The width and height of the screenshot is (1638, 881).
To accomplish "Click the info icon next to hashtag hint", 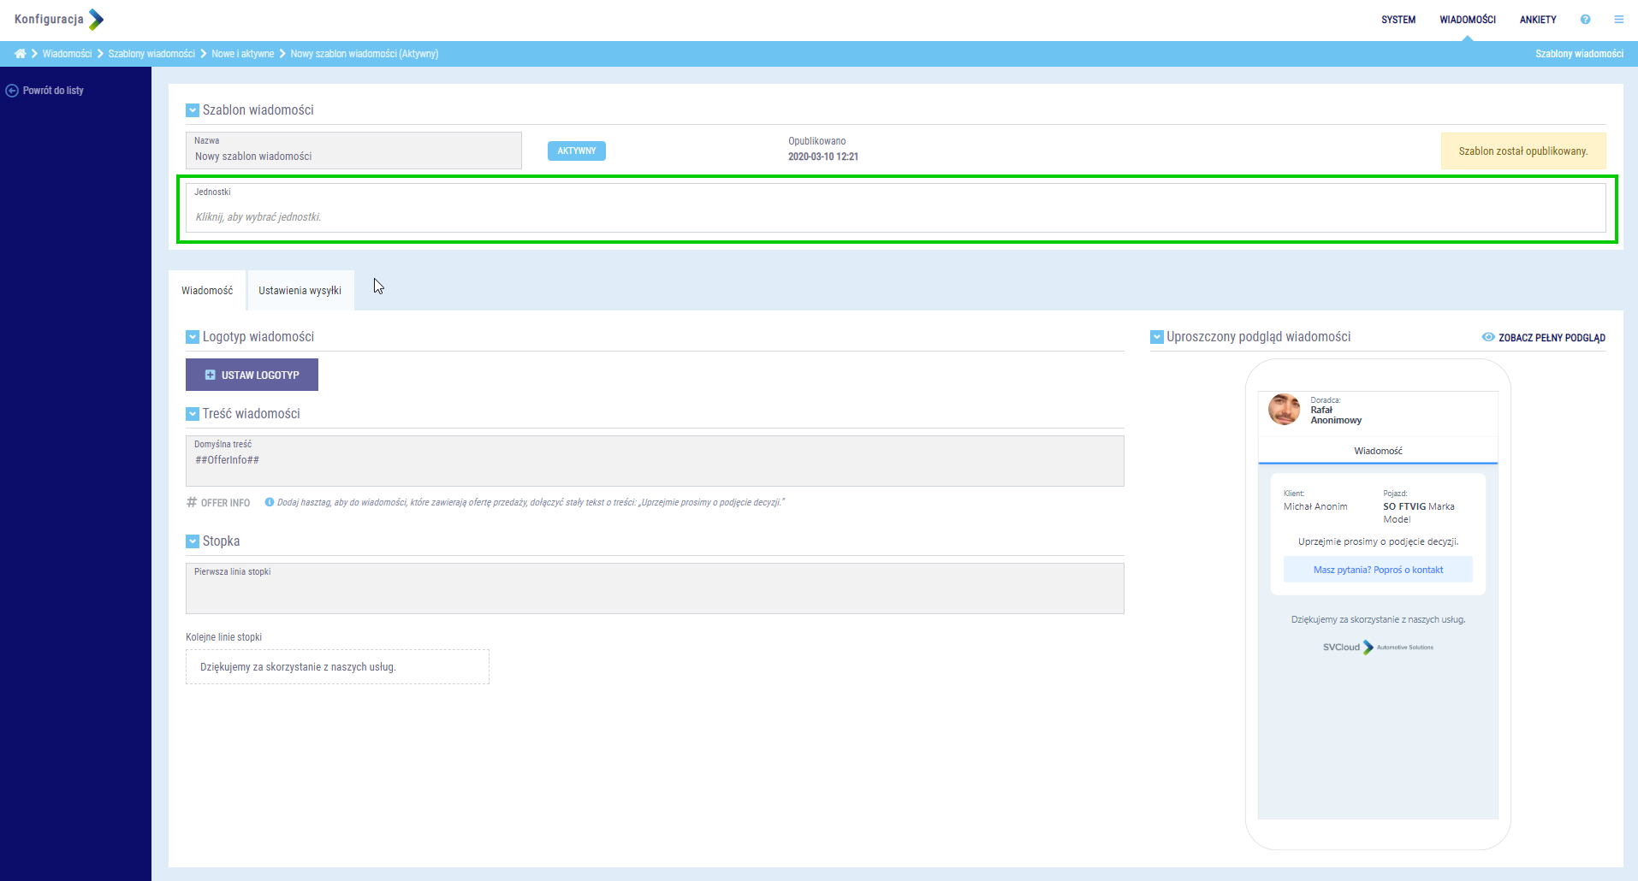I will [x=270, y=503].
